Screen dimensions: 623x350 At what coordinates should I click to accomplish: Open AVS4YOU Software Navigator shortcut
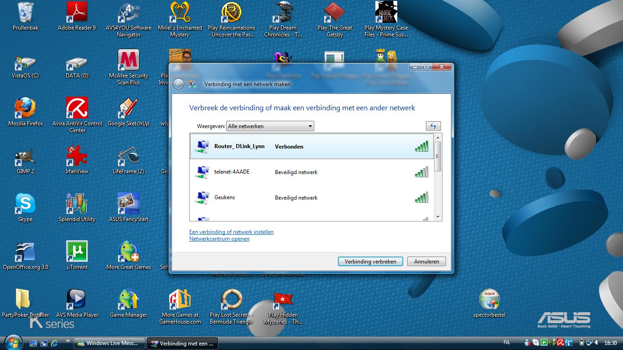[129, 20]
